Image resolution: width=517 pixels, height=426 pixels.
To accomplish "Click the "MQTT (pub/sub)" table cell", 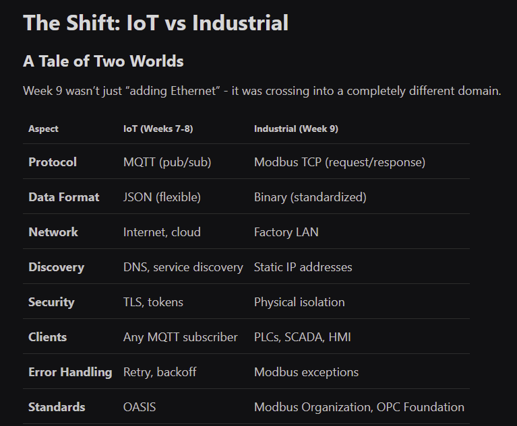I will pyautogui.click(x=167, y=162).
